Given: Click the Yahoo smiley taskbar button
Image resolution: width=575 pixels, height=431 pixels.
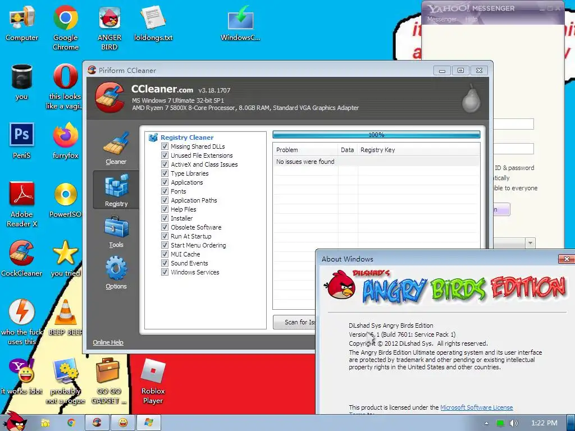Looking at the screenshot, I should [x=123, y=423].
